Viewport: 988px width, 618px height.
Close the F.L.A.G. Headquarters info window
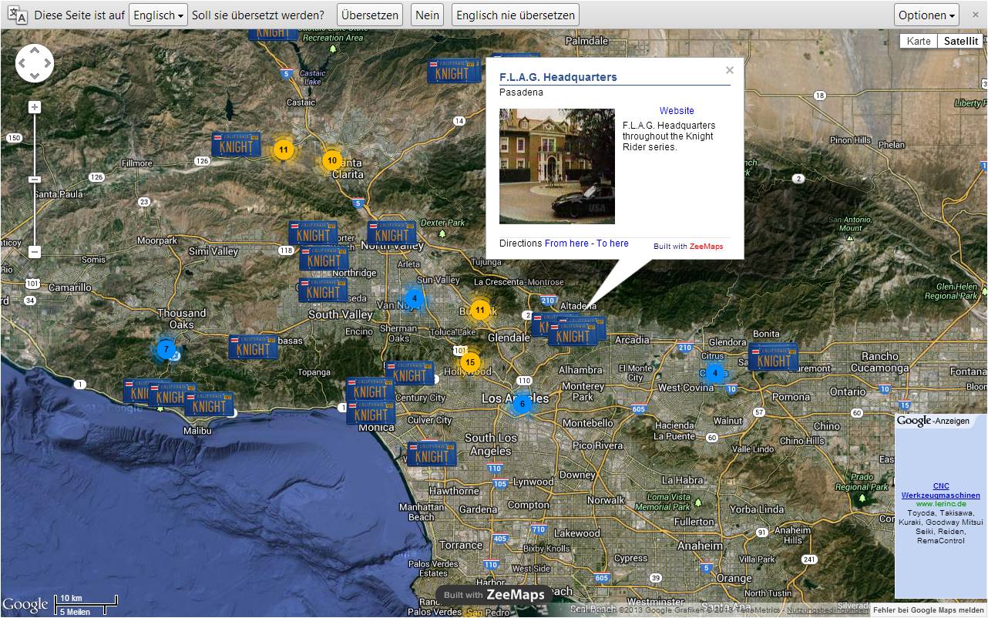point(730,70)
